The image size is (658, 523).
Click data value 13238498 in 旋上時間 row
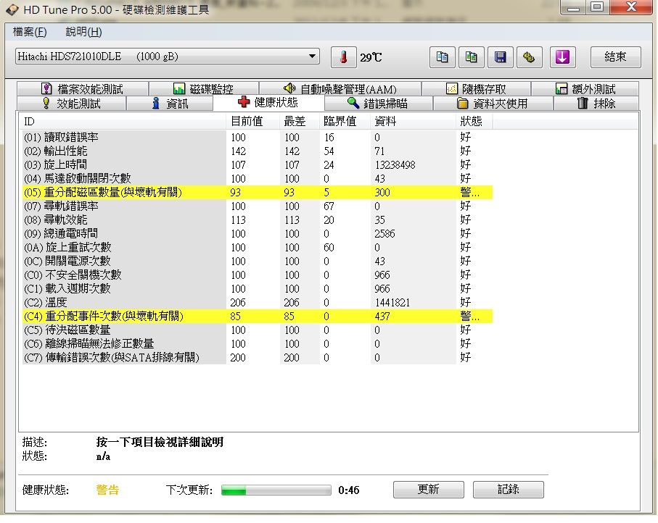(395, 164)
